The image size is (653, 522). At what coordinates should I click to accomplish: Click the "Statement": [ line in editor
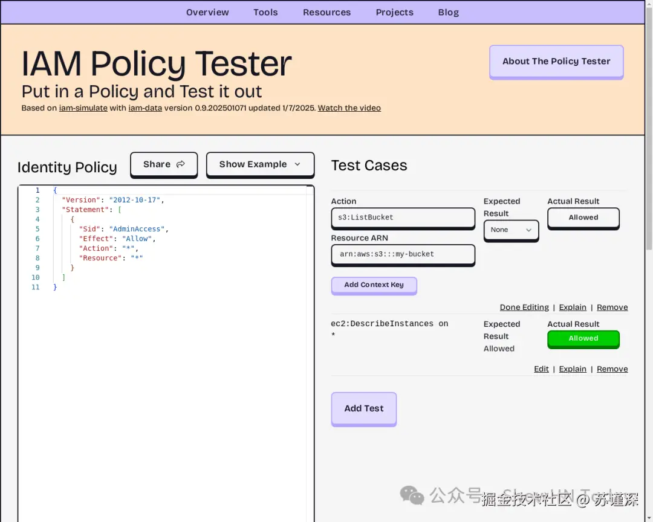click(x=92, y=210)
